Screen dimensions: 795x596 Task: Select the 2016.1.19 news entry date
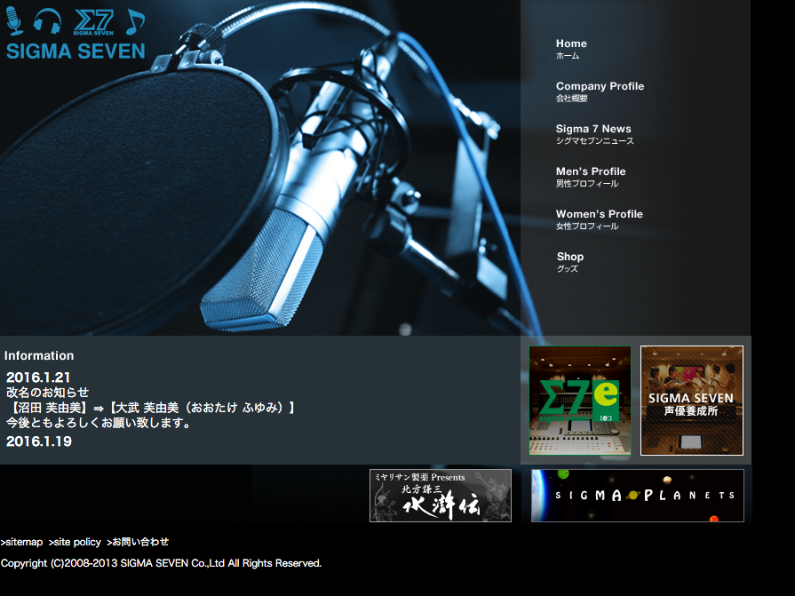tap(38, 441)
